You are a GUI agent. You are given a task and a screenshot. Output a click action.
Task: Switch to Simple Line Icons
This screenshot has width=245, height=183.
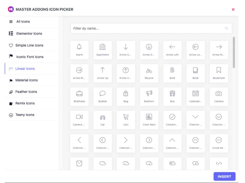32,45
